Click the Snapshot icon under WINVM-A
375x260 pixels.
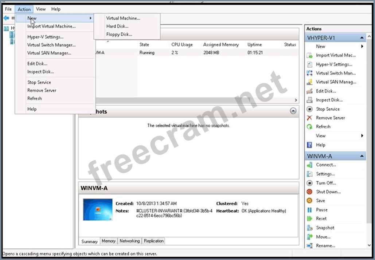tap(309, 228)
